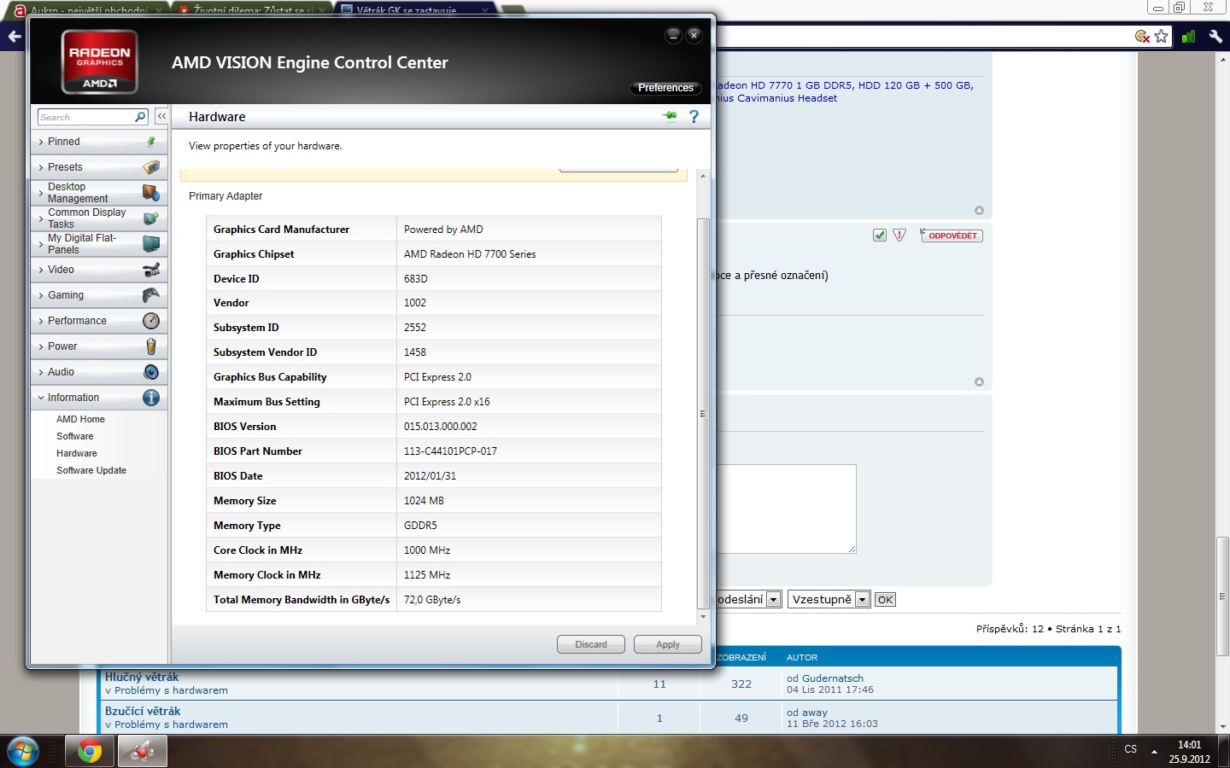1230x768 pixels.
Task: Click the Audio speaker icon
Action: point(151,372)
